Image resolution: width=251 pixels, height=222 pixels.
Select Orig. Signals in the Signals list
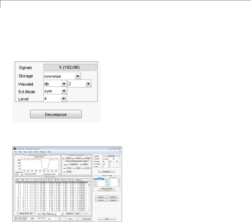[x=99, y=179]
